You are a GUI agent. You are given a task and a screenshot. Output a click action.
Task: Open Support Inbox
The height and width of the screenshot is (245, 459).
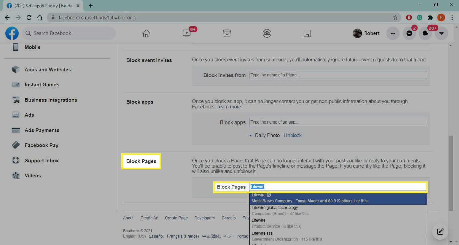click(42, 161)
